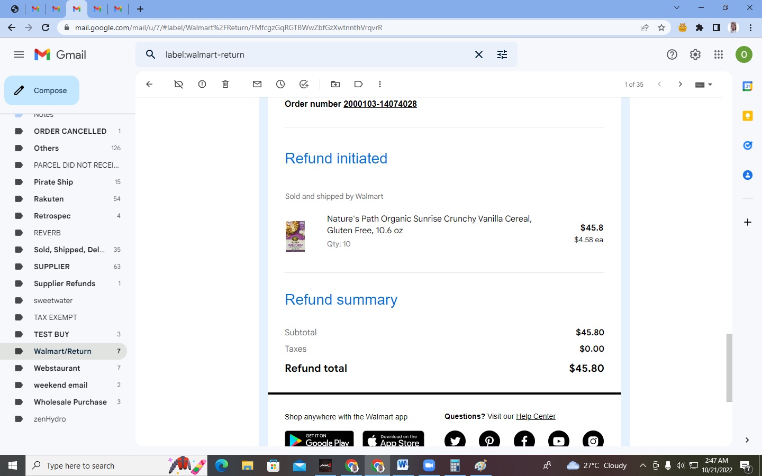Open the Walmart/Return label
The image size is (762, 476).
point(63,351)
